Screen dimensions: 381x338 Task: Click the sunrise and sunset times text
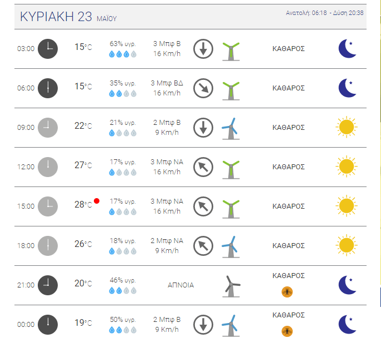point(324,13)
